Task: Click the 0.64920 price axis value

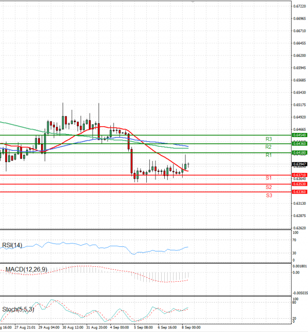Action: point(300,117)
